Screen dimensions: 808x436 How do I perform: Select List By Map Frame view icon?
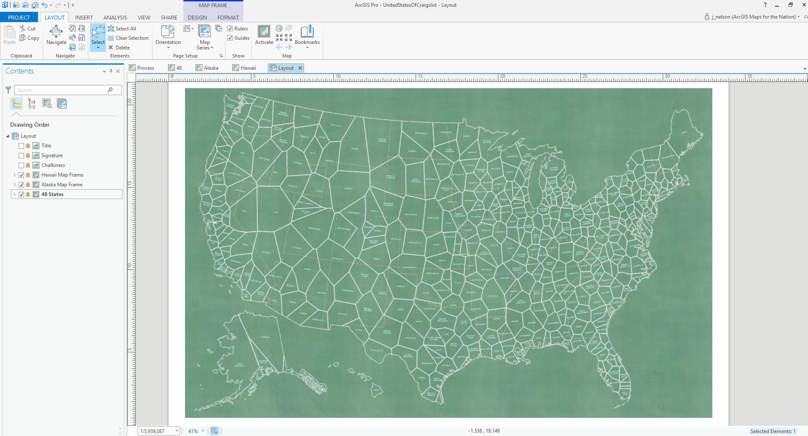[x=47, y=104]
